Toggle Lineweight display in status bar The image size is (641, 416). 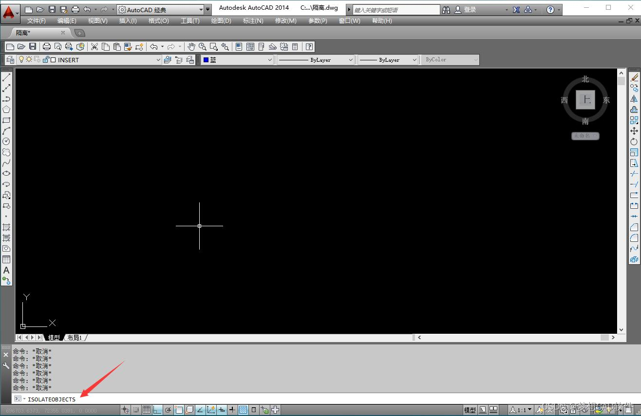click(x=232, y=410)
